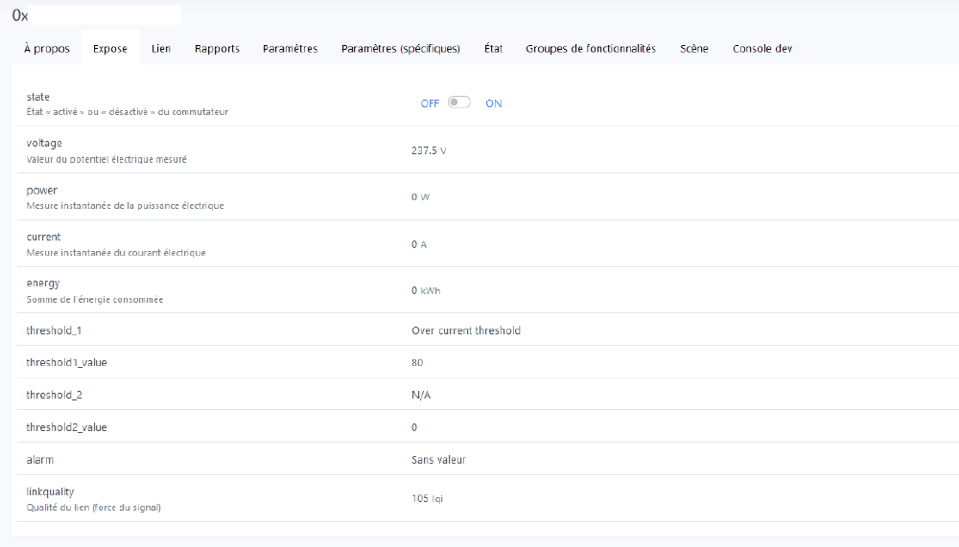This screenshot has height=547, width=959.
Task: Click the 237.5 V voltage value
Action: click(429, 150)
